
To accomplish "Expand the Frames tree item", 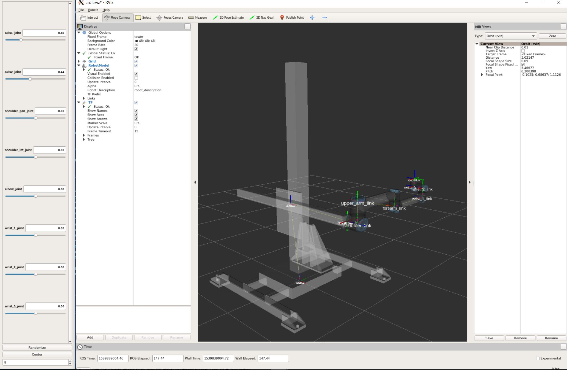I will pos(84,135).
